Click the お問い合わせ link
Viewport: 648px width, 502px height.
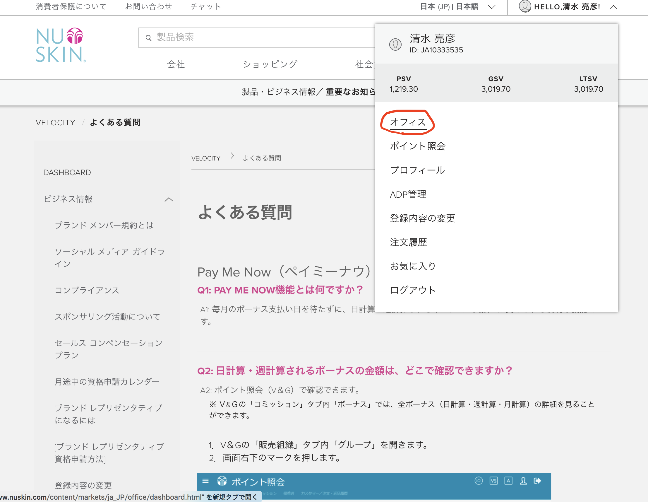(x=148, y=6)
